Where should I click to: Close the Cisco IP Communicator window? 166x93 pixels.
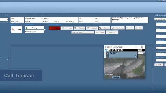tap(142, 47)
